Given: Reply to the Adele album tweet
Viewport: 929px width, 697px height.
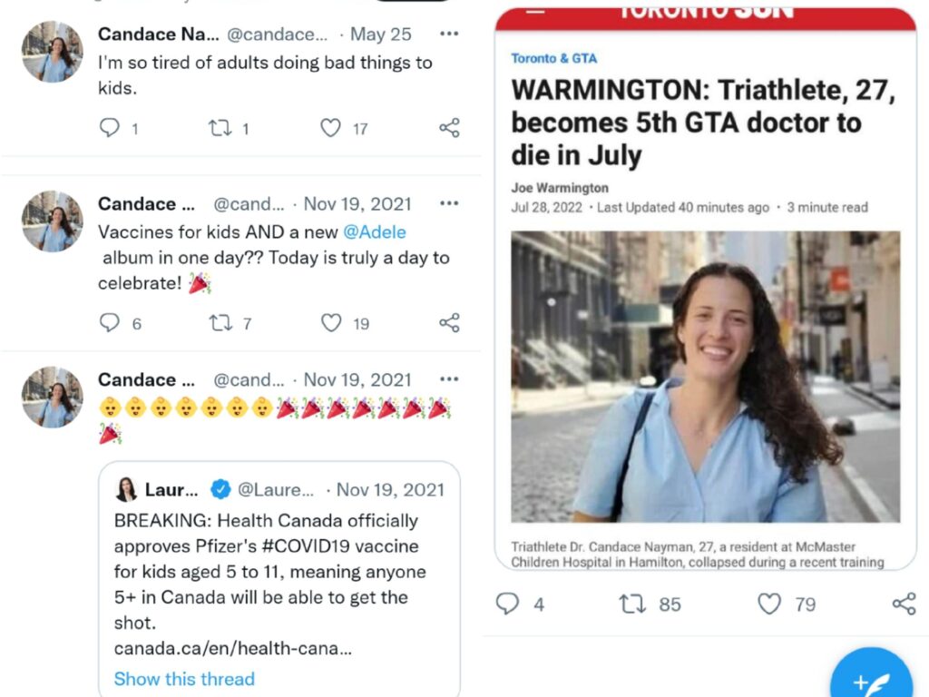Looking at the screenshot, I should (110, 322).
